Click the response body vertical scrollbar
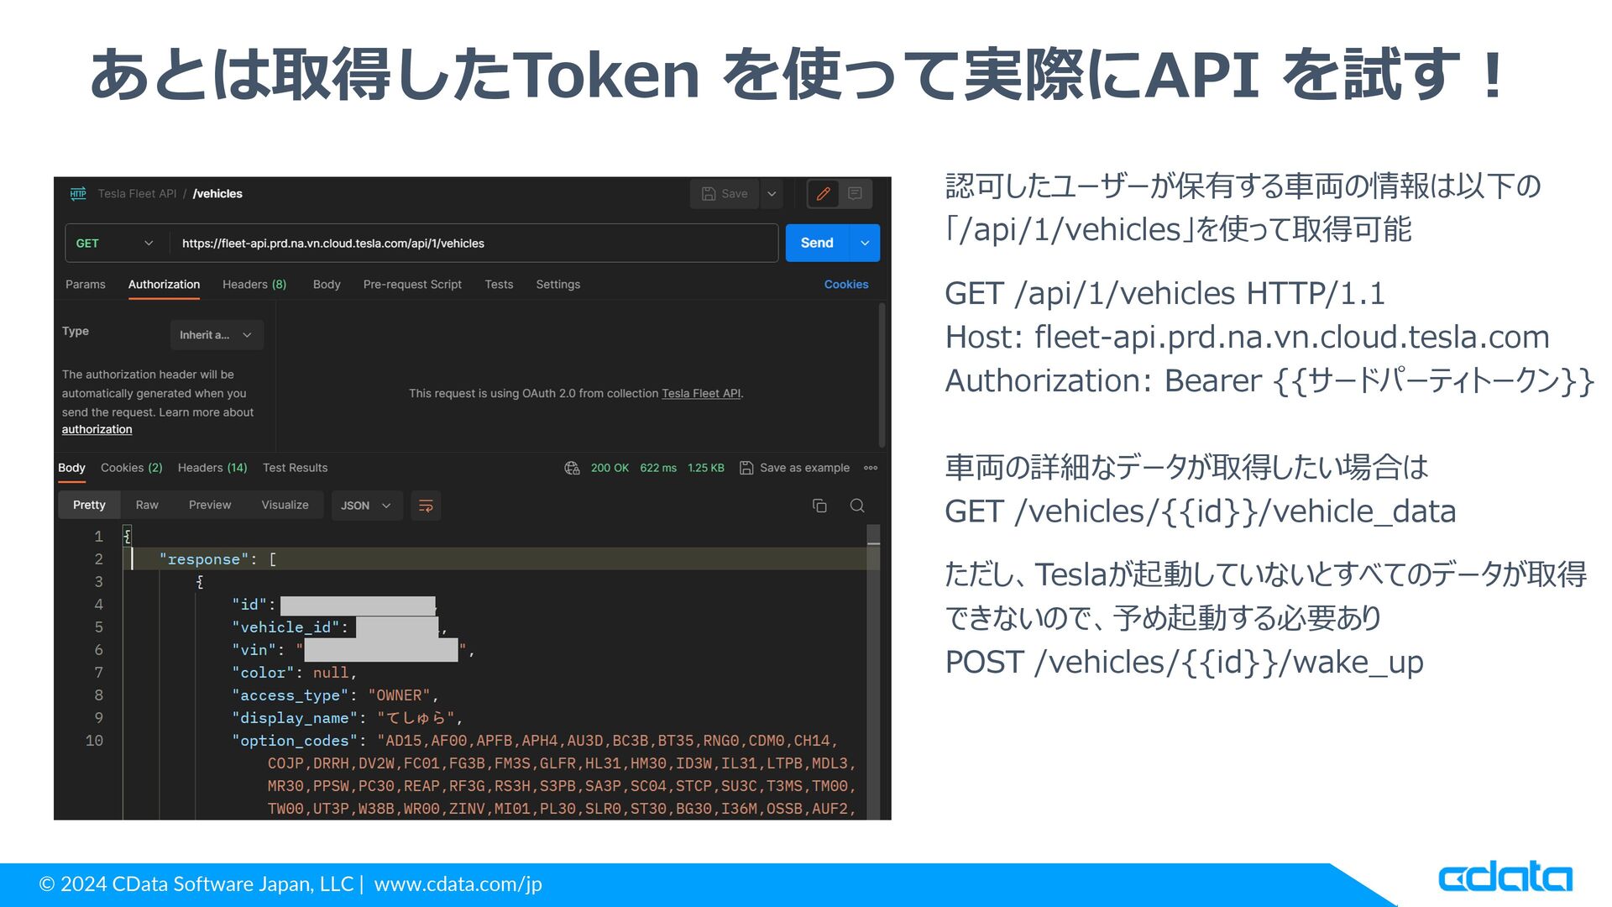The height and width of the screenshot is (907, 1612). click(874, 672)
